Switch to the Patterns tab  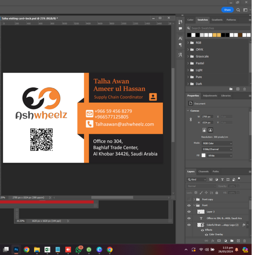click(x=231, y=20)
